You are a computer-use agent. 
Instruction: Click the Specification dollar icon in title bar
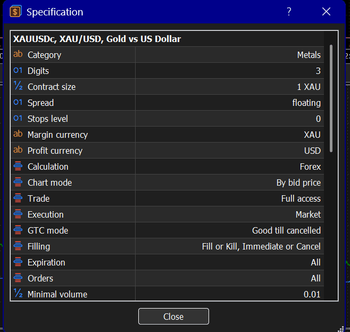click(15, 11)
